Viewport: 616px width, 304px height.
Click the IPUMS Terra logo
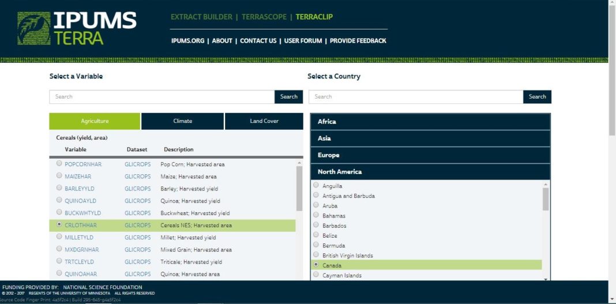pos(77,28)
